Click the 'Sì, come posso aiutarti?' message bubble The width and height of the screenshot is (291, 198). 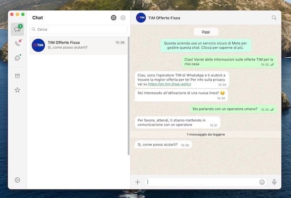[163, 145]
